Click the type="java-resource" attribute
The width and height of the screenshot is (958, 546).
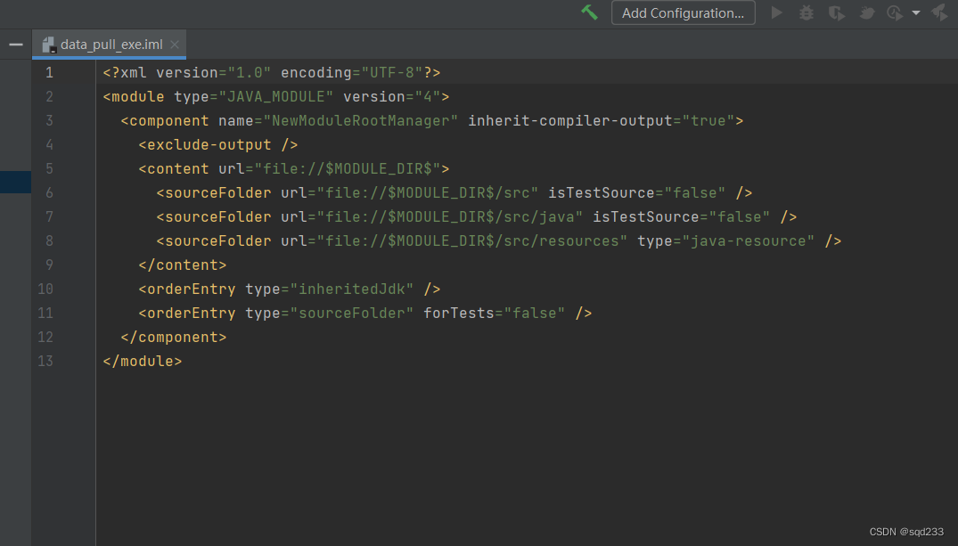click(725, 240)
